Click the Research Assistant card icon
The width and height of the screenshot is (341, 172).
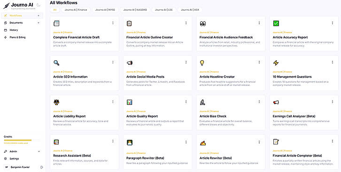tap(56, 142)
